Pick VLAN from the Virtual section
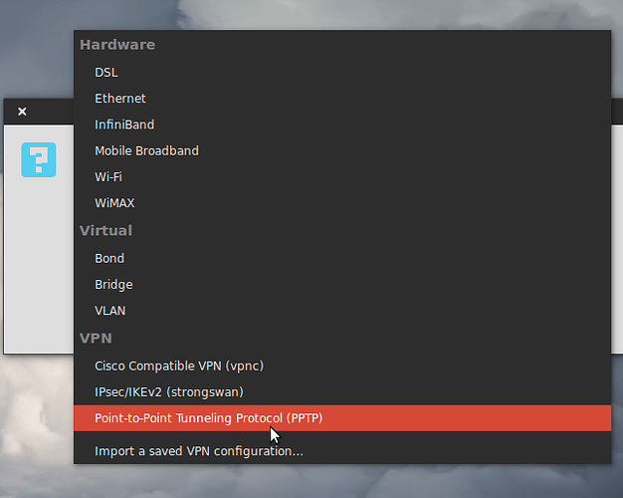Viewport: 623px width, 498px height. 110,311
